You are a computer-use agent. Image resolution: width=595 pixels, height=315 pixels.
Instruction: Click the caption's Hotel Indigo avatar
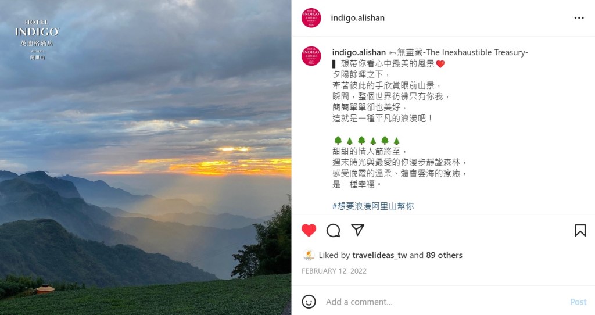[311, 56]
